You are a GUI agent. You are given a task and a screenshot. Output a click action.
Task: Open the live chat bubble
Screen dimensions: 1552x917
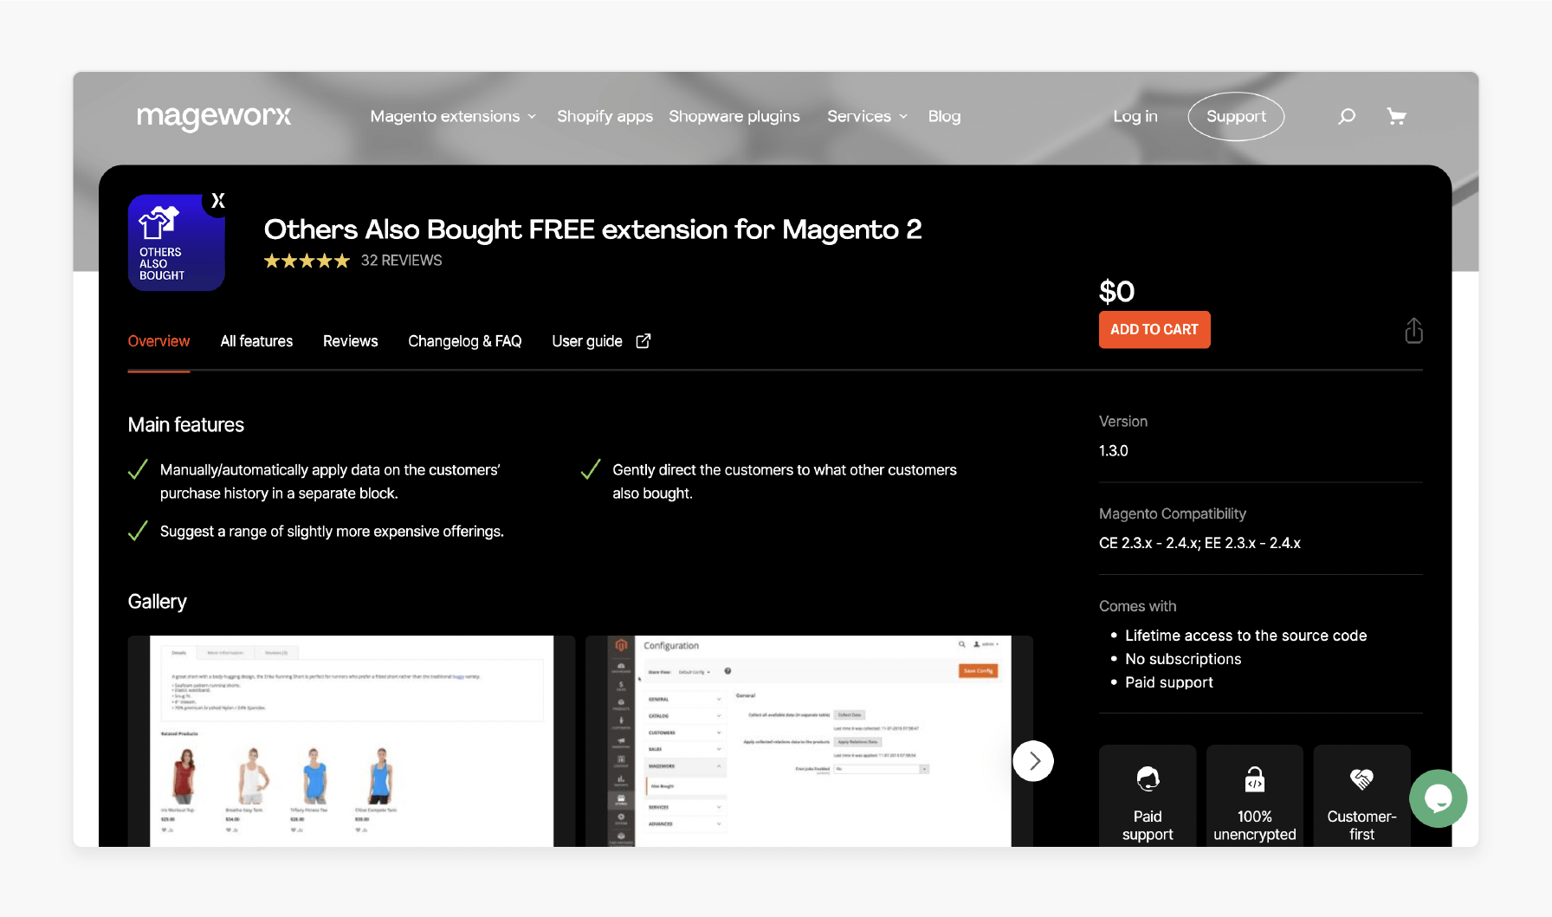(1438, 798)
